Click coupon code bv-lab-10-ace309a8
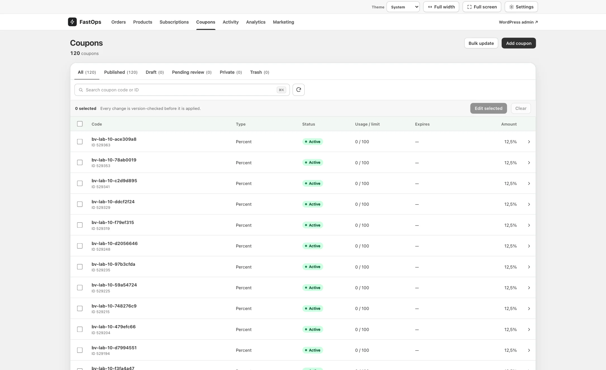This screenshot has width=606, height=370. (114, 139)
